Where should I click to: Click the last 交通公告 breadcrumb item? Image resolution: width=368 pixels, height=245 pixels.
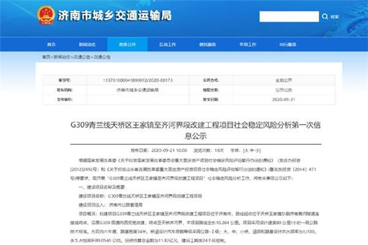[x=102, y=57]
